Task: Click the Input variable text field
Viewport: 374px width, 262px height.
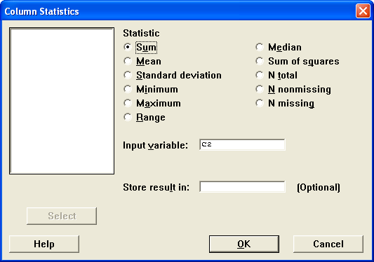Action: (x=242, y=145)
